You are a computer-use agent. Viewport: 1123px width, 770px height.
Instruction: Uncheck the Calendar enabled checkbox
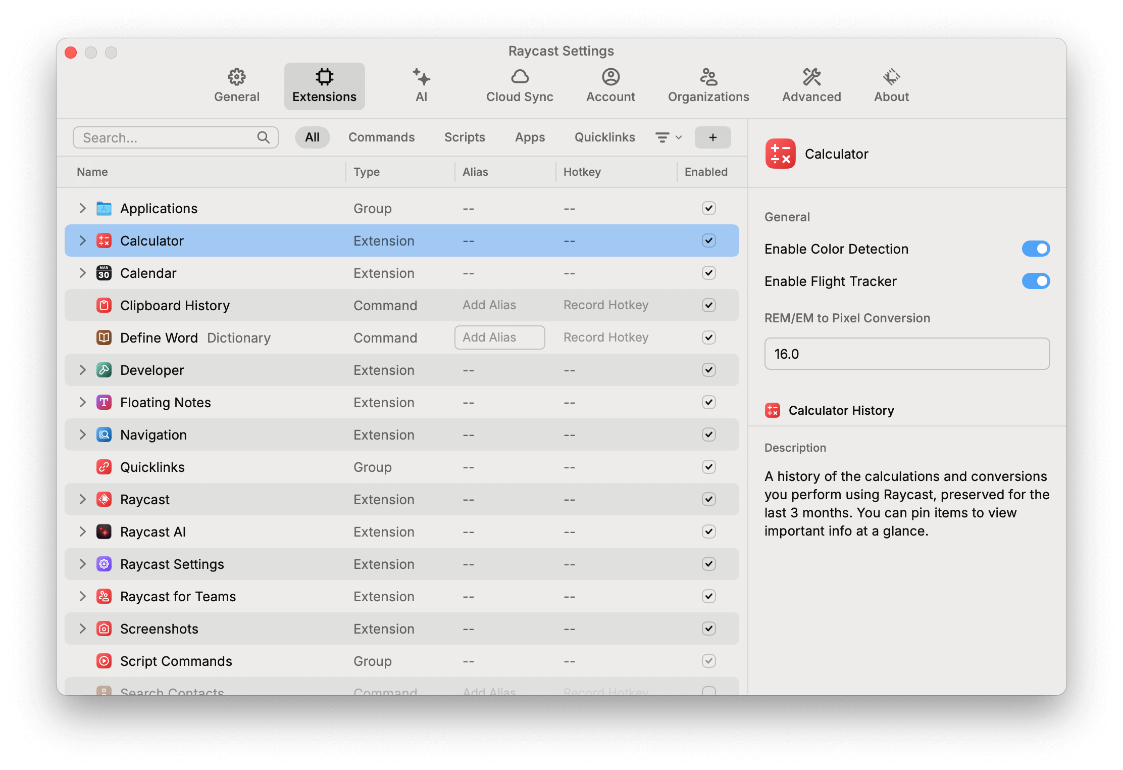[x=709, y=273]
